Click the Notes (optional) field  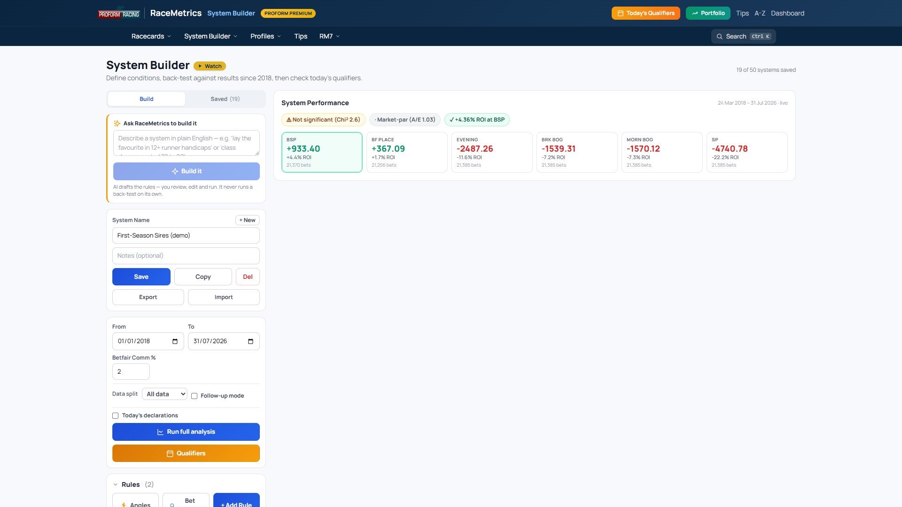coord(186,256)
